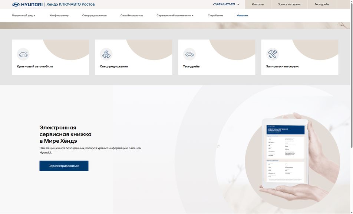Click Тест-драйв in top header
353x214 pixels.
pyautogui.click(x=322, y=4)
